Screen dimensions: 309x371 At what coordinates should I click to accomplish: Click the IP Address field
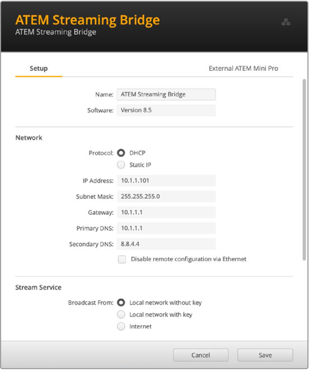click(x=166, y=181)
